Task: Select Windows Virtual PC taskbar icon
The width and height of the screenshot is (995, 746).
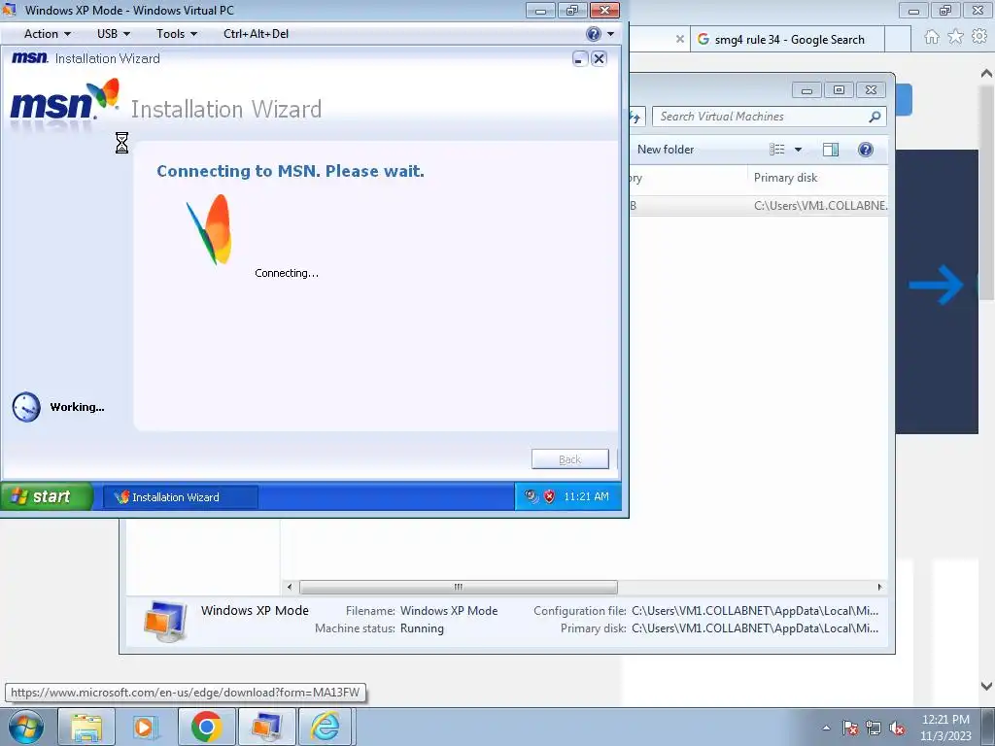Action: (266, 727)
